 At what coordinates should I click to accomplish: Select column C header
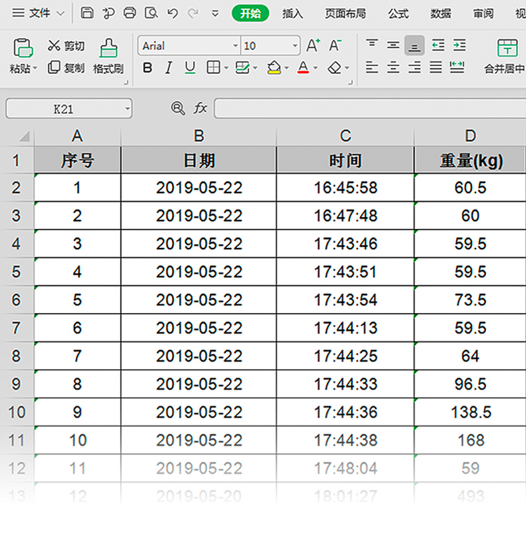(x=345, y=136)
